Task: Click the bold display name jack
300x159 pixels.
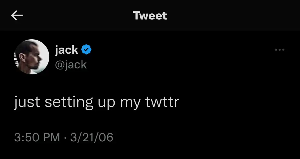Action: (x=66, y=50)
